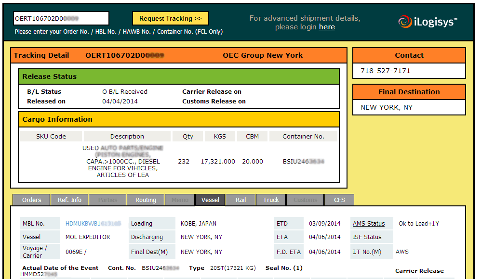
Task: Click the Final Dest(M) value NEW YORK, NY
Action: click(x=201, y=252)
